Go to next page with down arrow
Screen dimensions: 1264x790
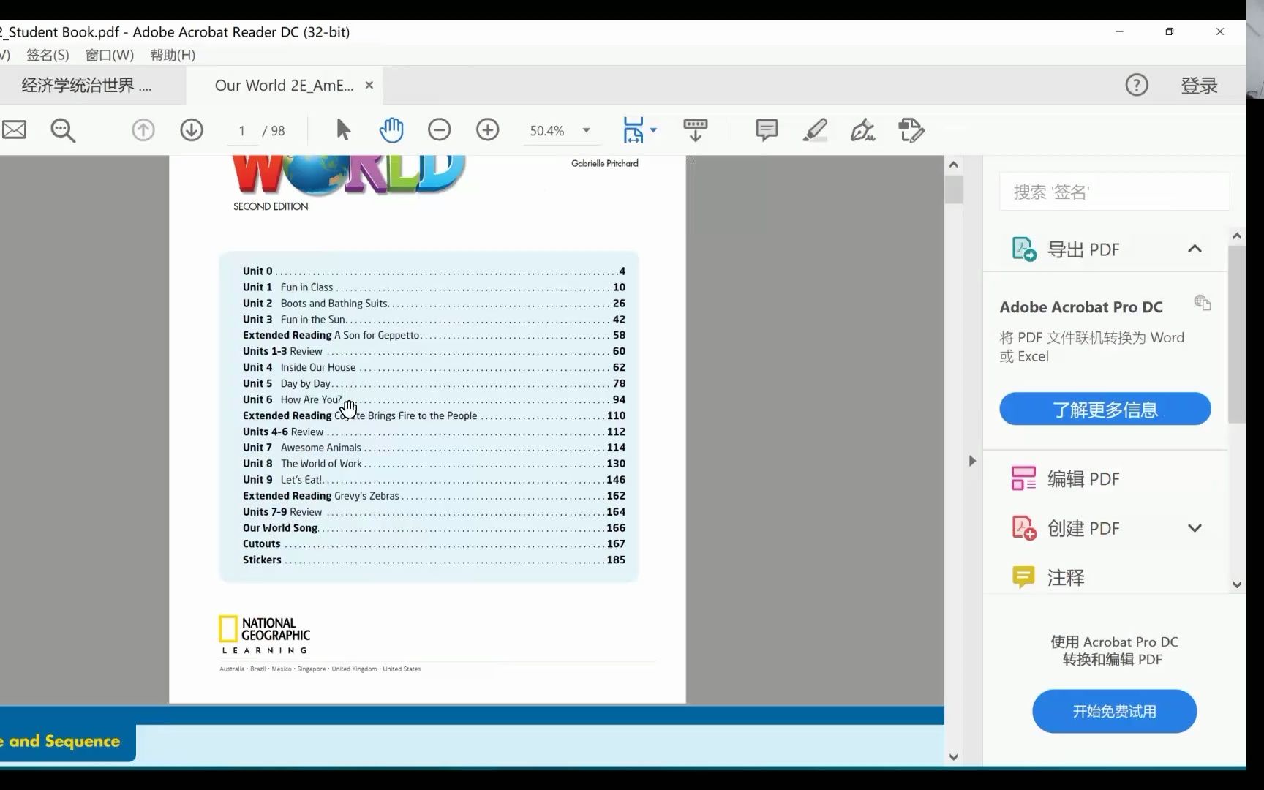pos(192,130)
